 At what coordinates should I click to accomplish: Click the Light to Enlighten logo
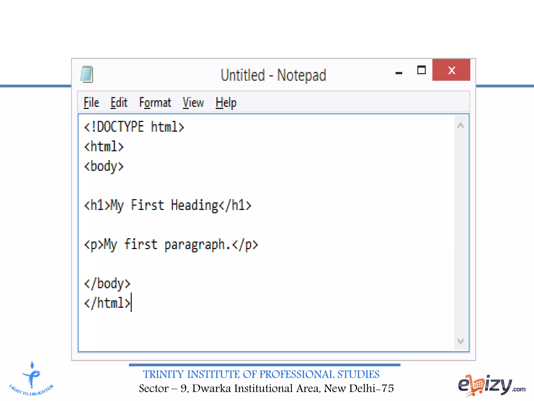[32, 379]
